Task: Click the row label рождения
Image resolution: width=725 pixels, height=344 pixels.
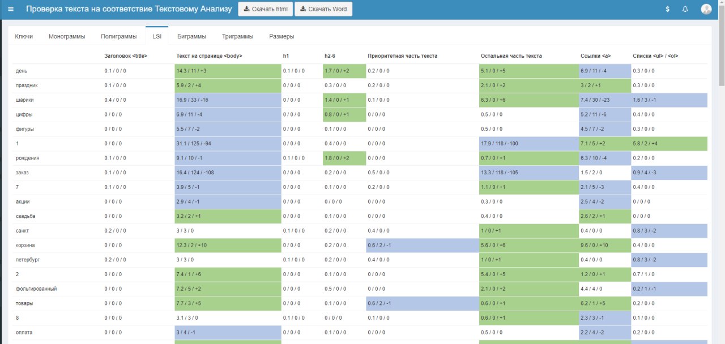Action: (27, 158)
